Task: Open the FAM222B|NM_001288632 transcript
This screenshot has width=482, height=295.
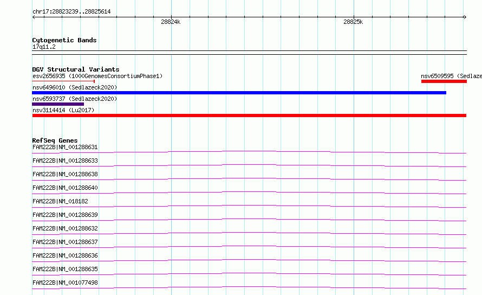Action: 65,228
